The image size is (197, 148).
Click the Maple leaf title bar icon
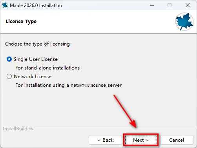click(5, 5)
